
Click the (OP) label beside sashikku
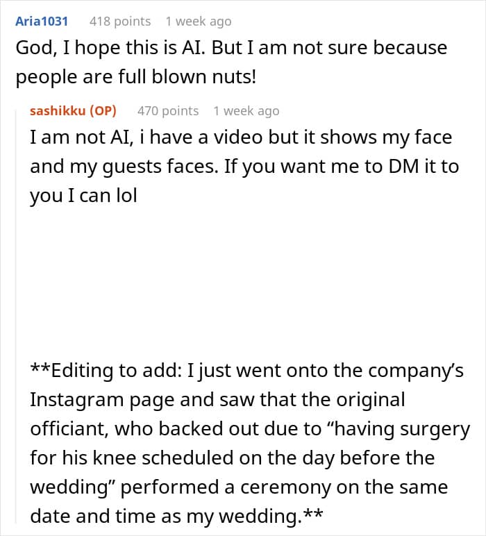point(102,111)
